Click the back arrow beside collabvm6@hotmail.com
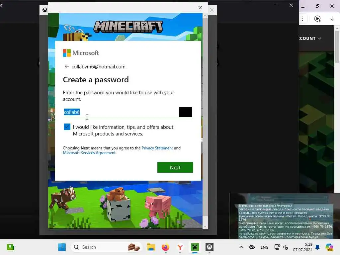Image resolution: width=340 pixels, height=255 pixels. point(67,66)
